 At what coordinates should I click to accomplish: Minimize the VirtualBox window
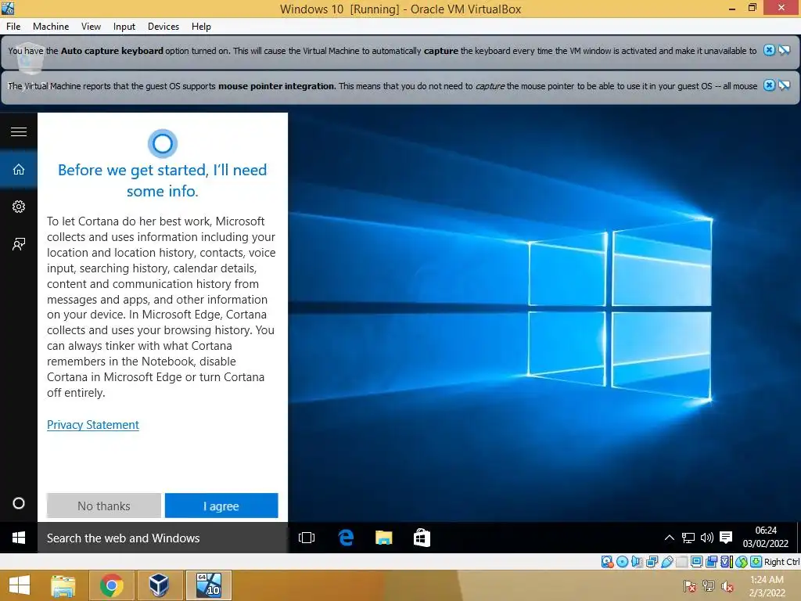[732, 9]
